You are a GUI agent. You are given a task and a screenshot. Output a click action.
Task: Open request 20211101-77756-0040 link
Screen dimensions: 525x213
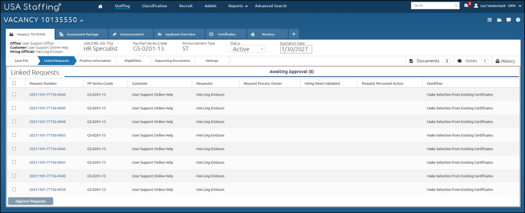tap(48, 176)
